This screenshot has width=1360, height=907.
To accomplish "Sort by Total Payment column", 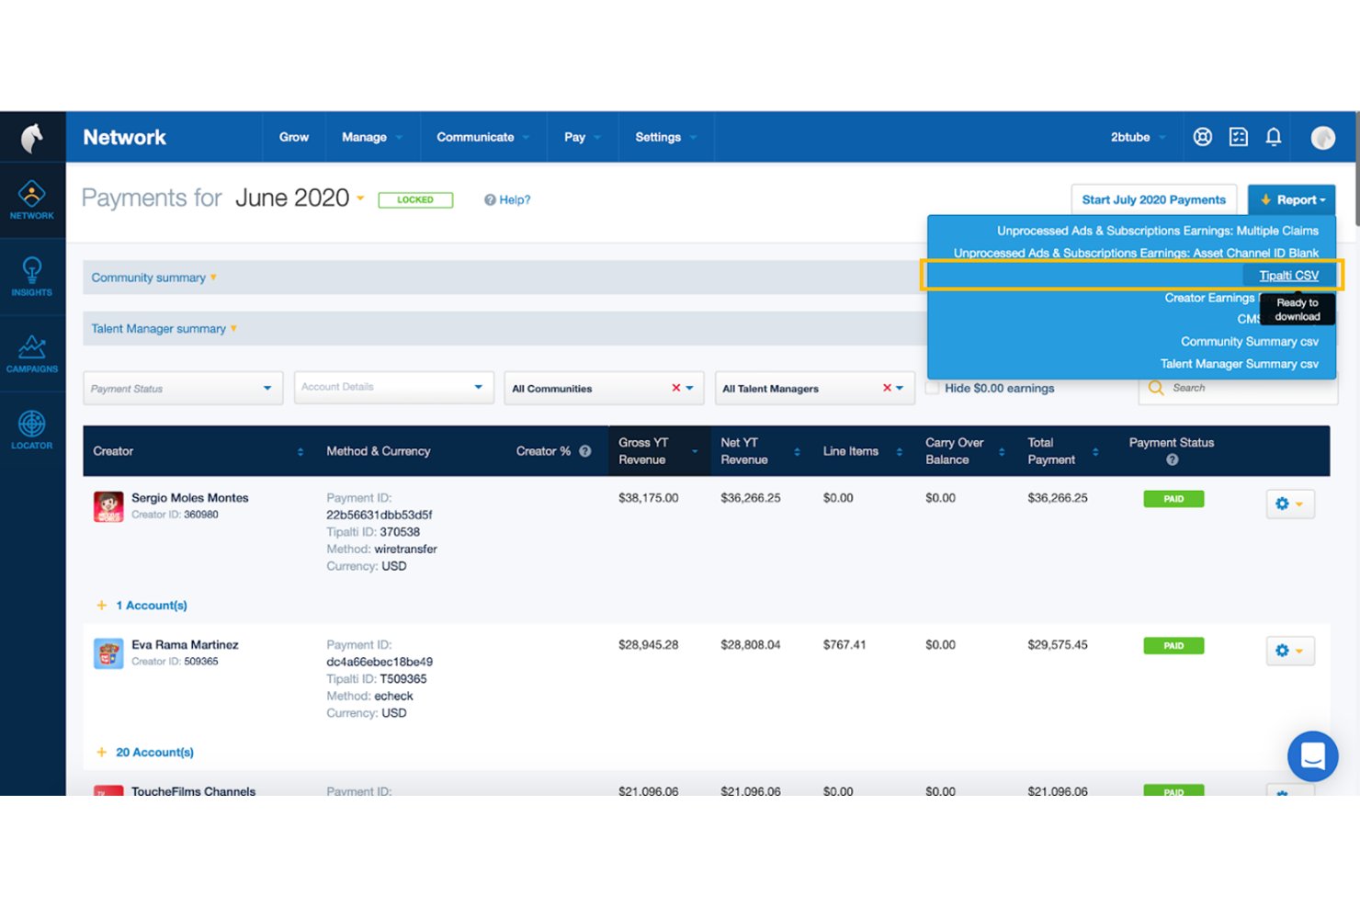I will click(x=1095, y=451).
